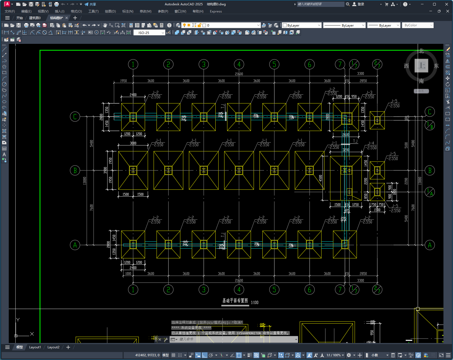Image resolution: width=453 pixels, height=360 pixels.
Task: Click the Zoom Window icon
Action: pyautogui.click(x=117, y=25)
